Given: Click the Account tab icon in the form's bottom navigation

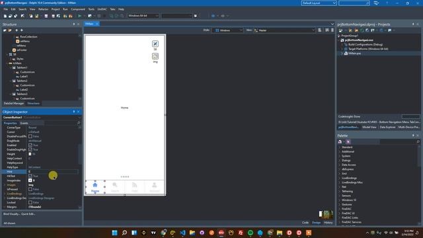Looking at the screenshot, I should point(154,185).
